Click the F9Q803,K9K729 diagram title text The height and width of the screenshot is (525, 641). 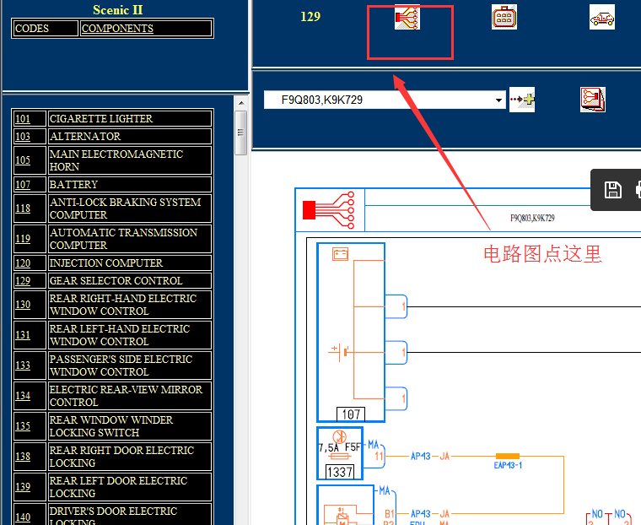tap(532, 218)
